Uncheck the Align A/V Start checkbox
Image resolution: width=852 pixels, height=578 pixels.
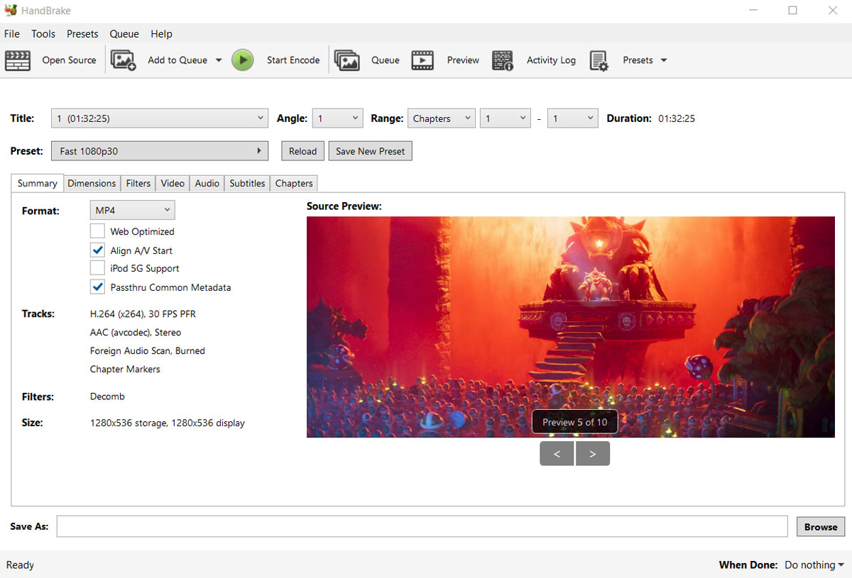click(97, 250)
